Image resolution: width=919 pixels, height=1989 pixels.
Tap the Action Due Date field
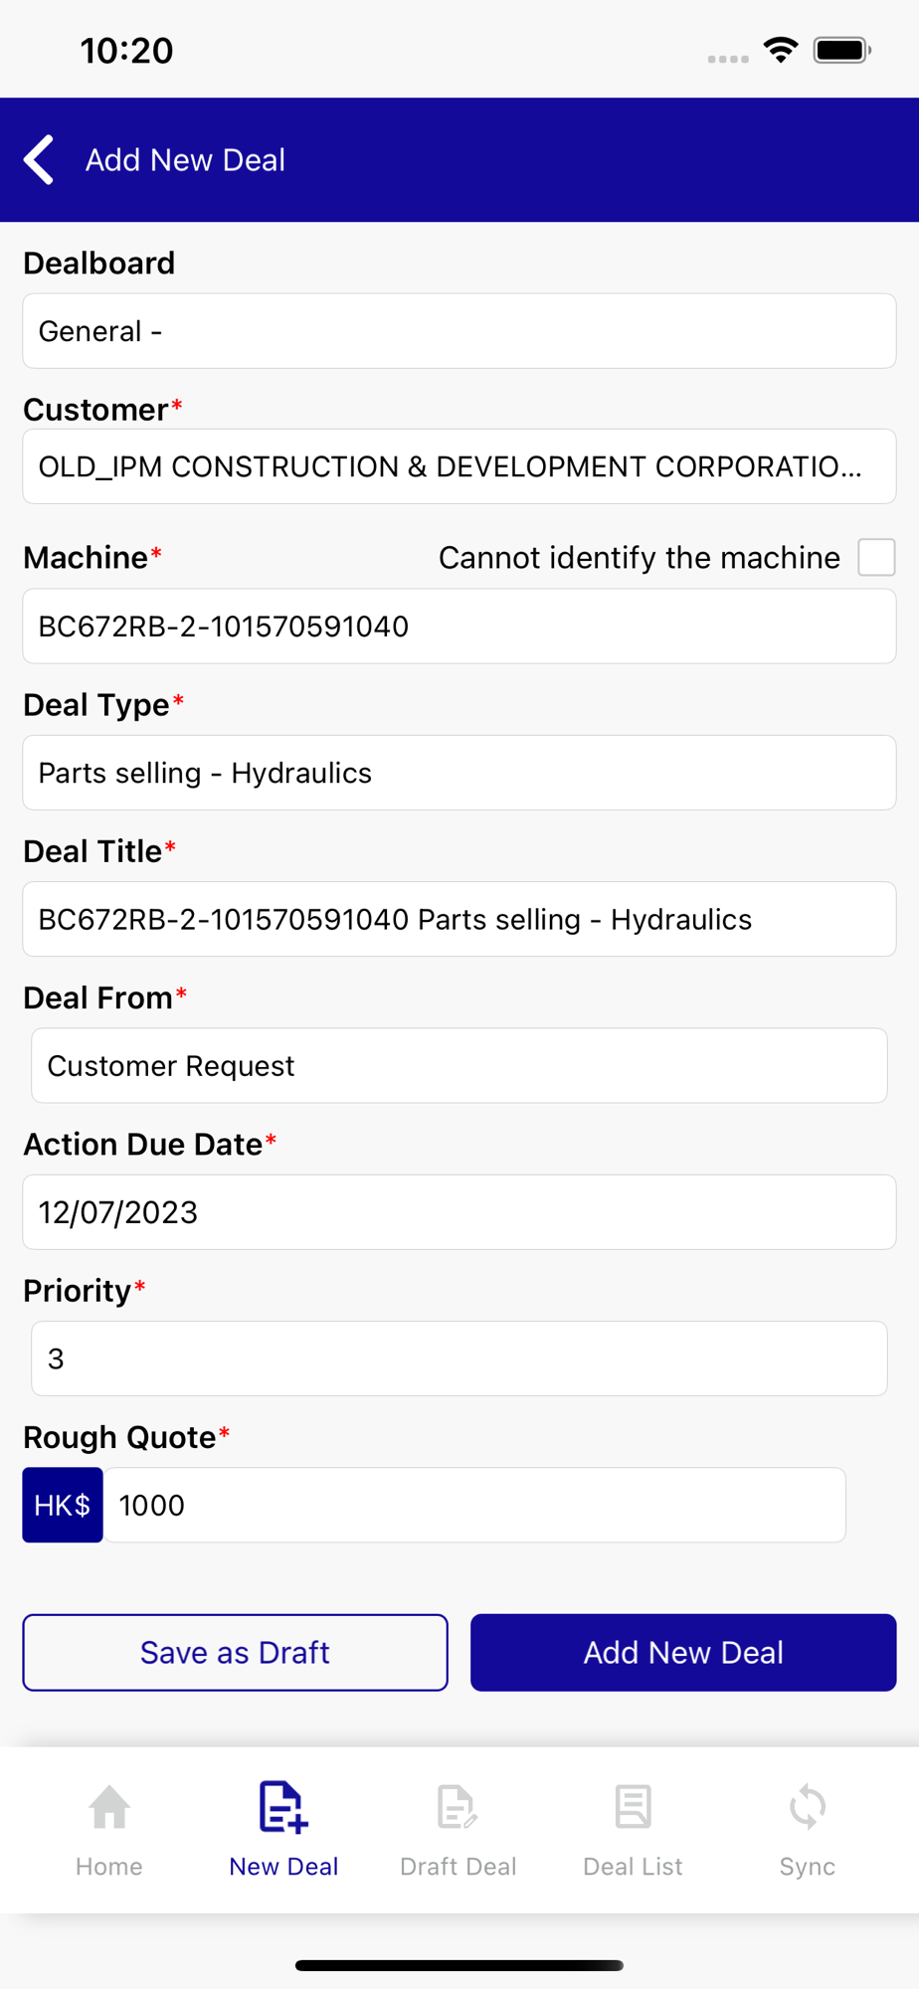click(x=459, y=1212)
